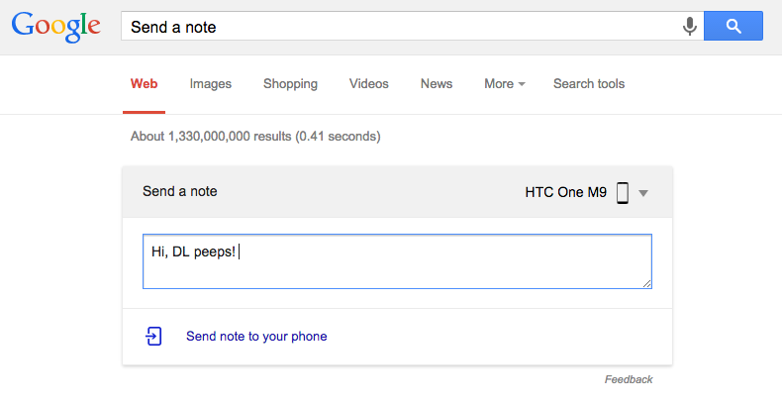Switch to the News tab
Screen dimensions: 782x402
(x=437, y=84)
